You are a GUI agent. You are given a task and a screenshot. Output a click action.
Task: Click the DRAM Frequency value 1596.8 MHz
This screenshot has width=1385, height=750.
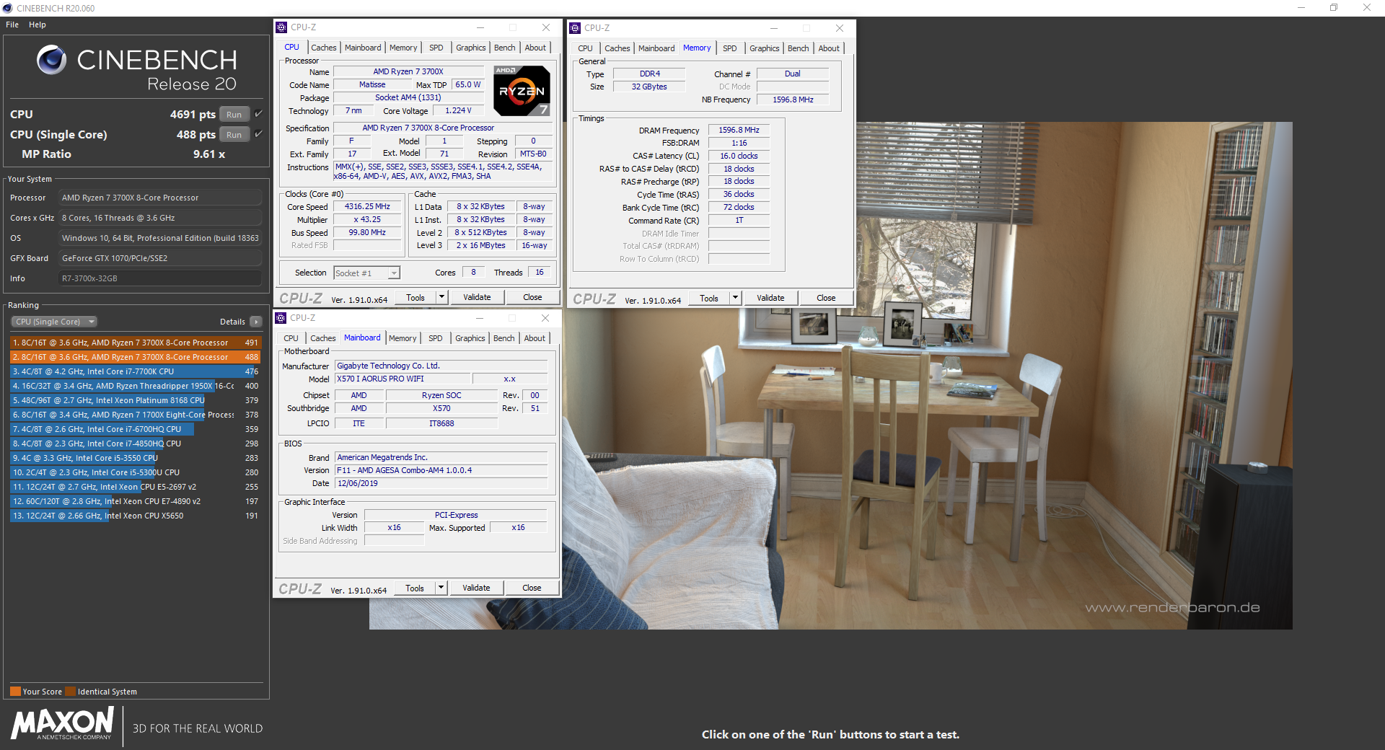739,130
